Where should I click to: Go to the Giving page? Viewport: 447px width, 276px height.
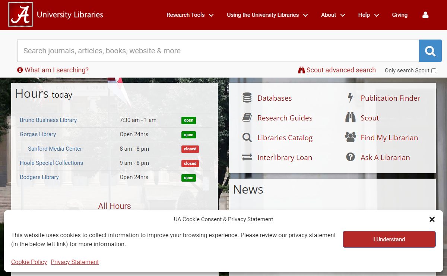(400, 15)
